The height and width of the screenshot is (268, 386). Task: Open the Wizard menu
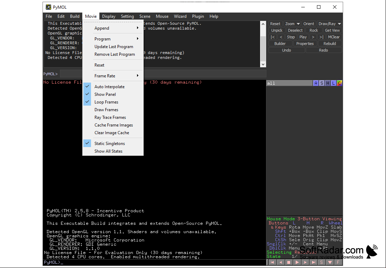coord(180,16)
